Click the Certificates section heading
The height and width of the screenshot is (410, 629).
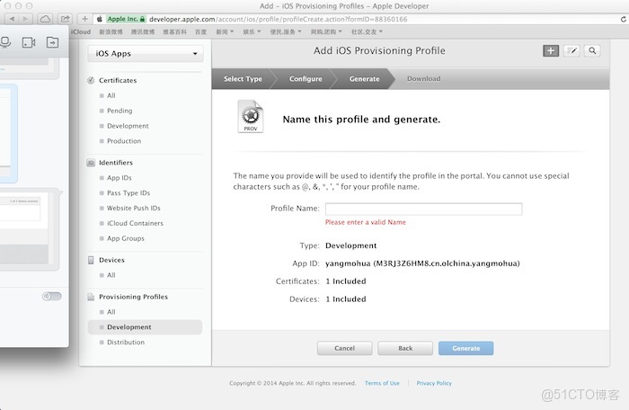coord(118,80)
